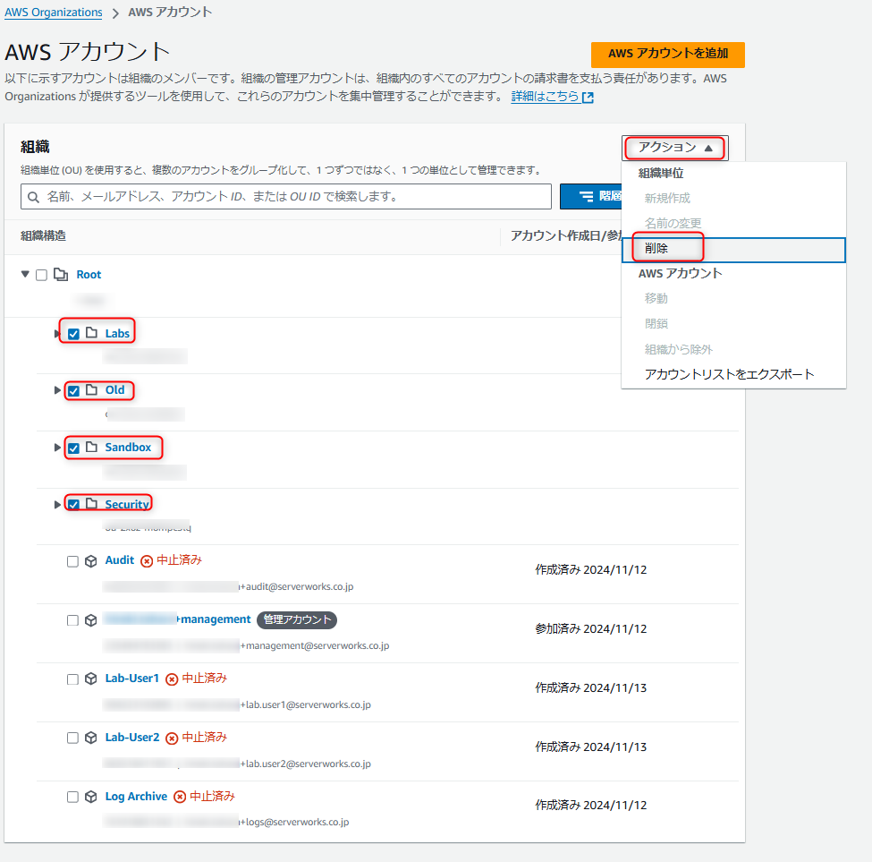The height and width of the screenshot is (862, 872).
Task: Uncheck the Sandbox OU checkbox
Action: pos(73,448)
